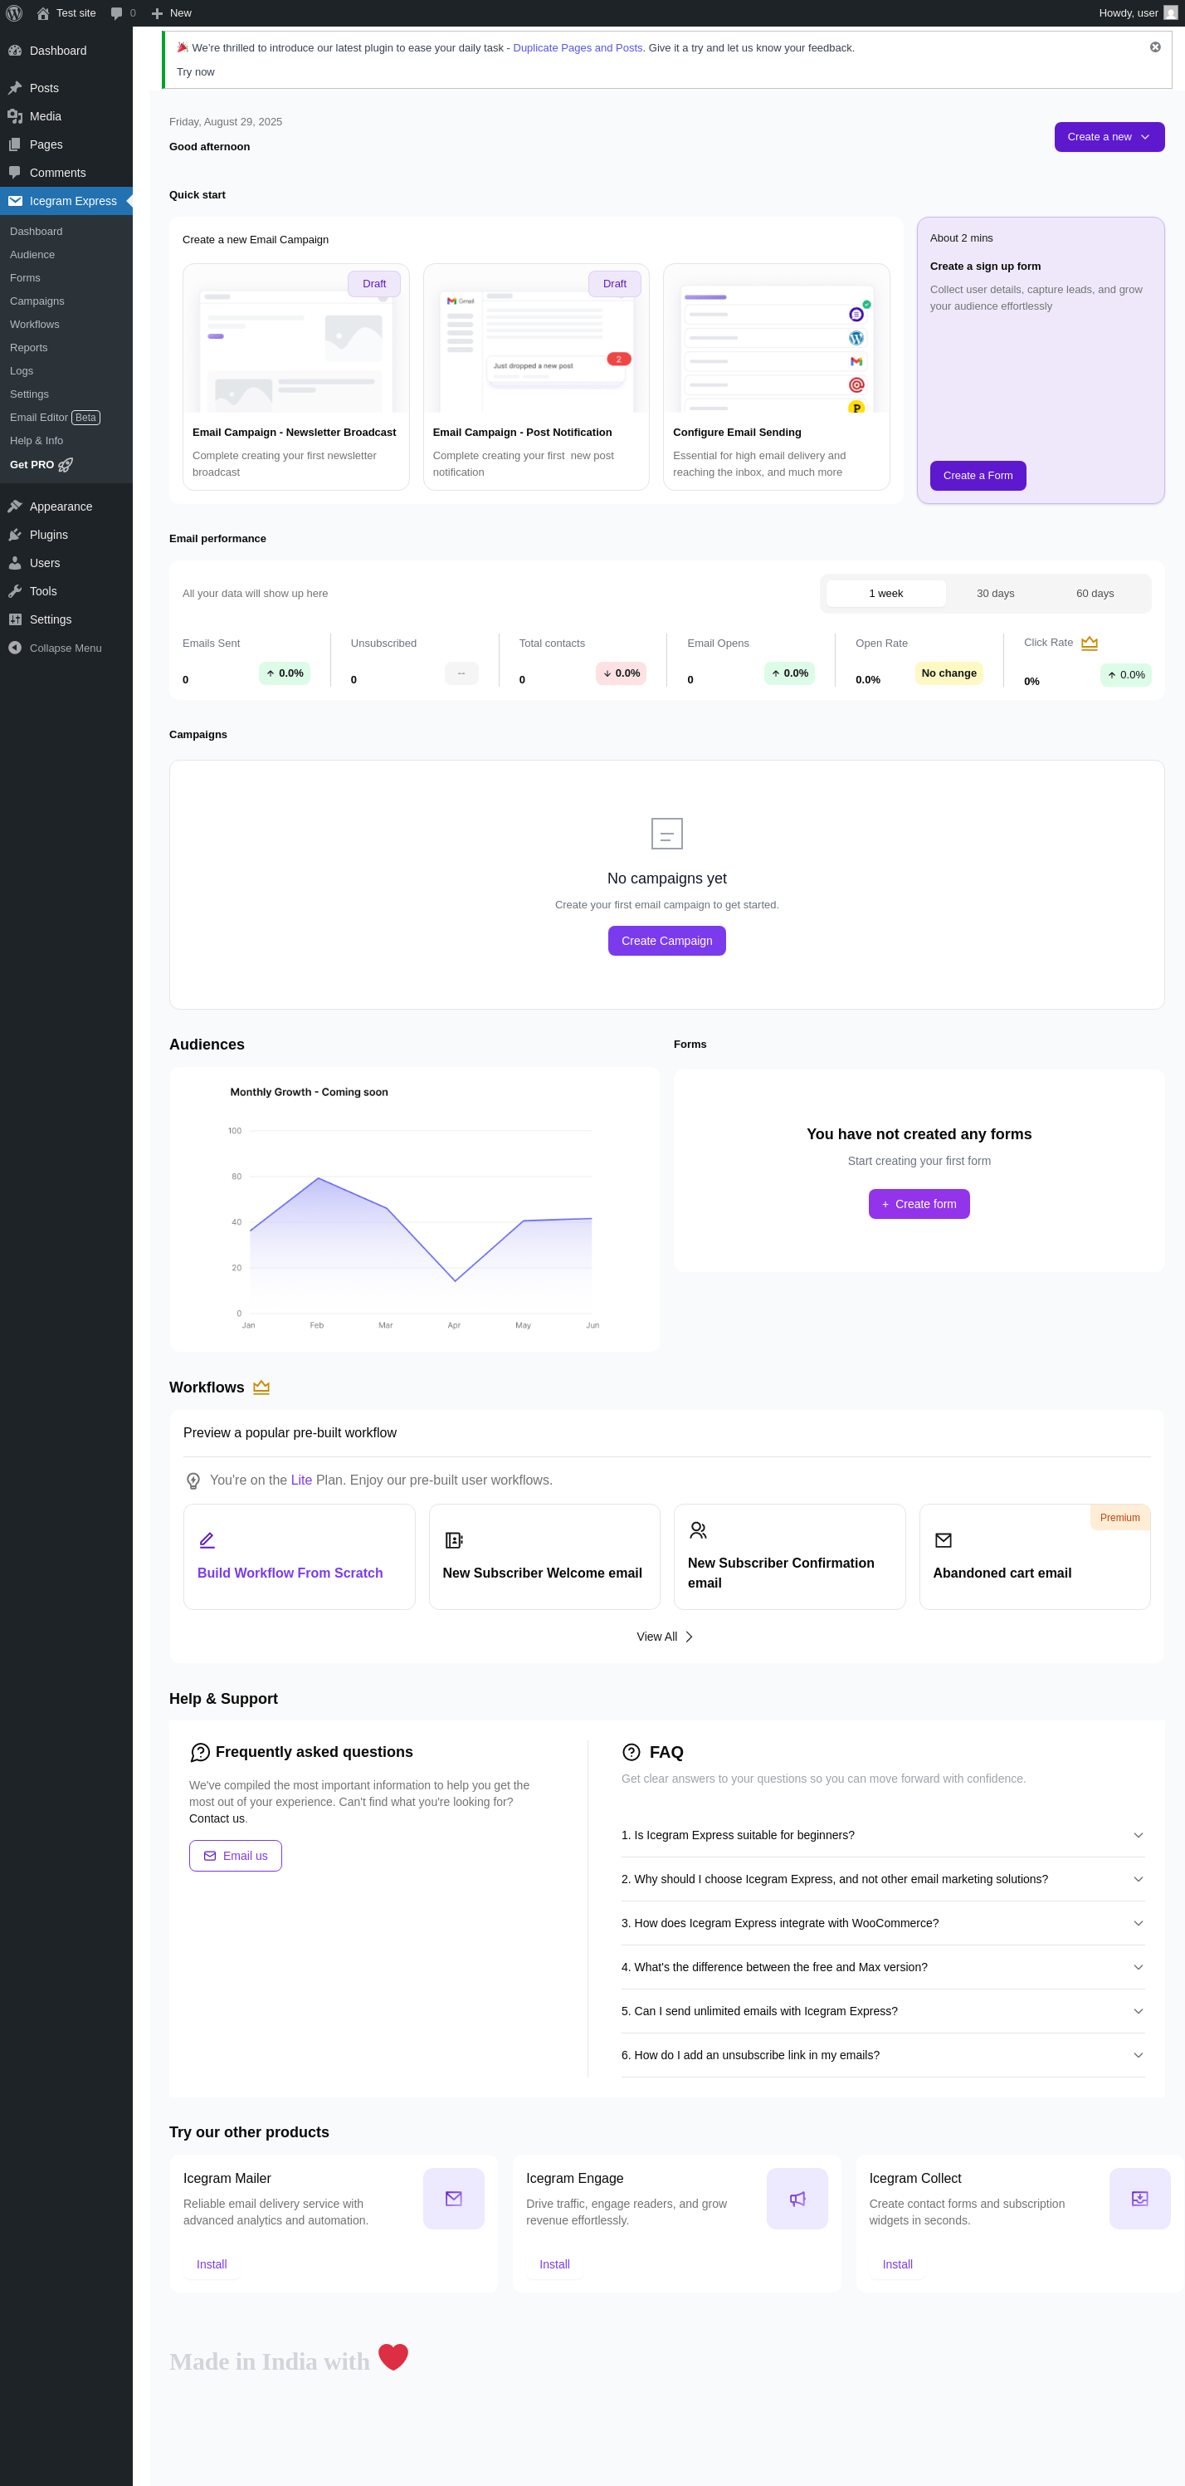Click the Icegram Engage megaphone icon
This screenshot has height=2486, width=1185.
click(797, 2199)
